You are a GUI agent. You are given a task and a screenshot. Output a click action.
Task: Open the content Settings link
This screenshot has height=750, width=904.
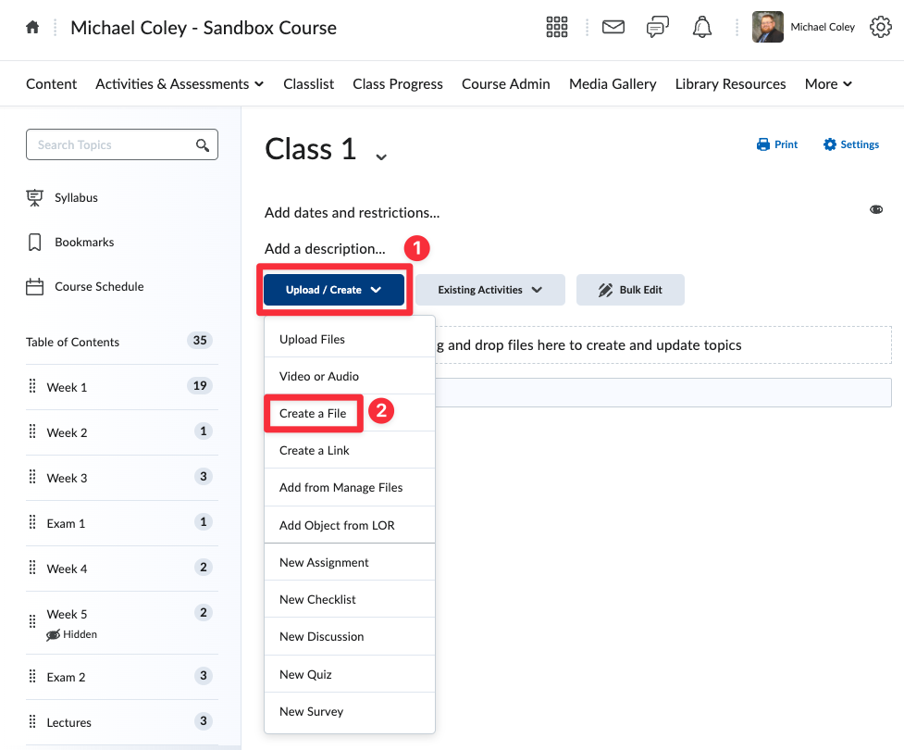(x=851, y=144)
